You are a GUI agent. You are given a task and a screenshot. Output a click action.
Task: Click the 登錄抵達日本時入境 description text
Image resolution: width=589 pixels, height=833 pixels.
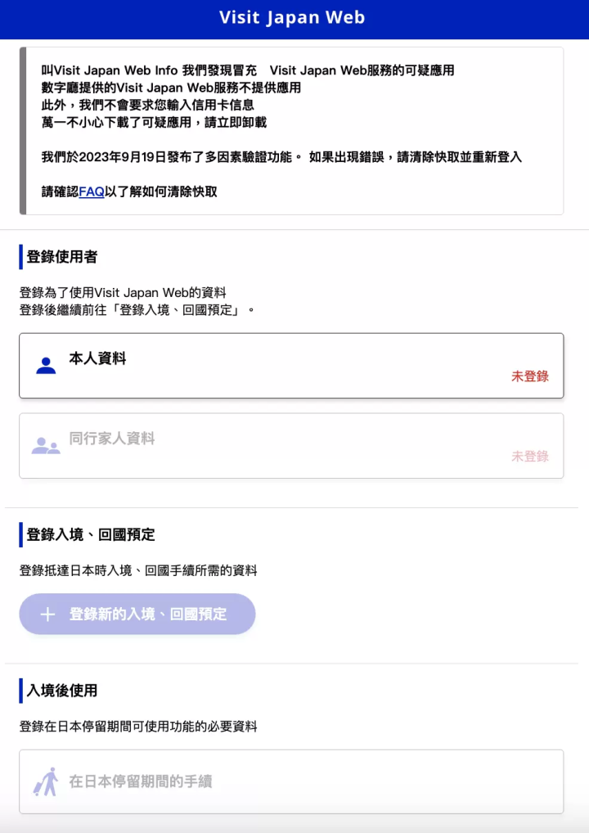click(x=138, y=570)
